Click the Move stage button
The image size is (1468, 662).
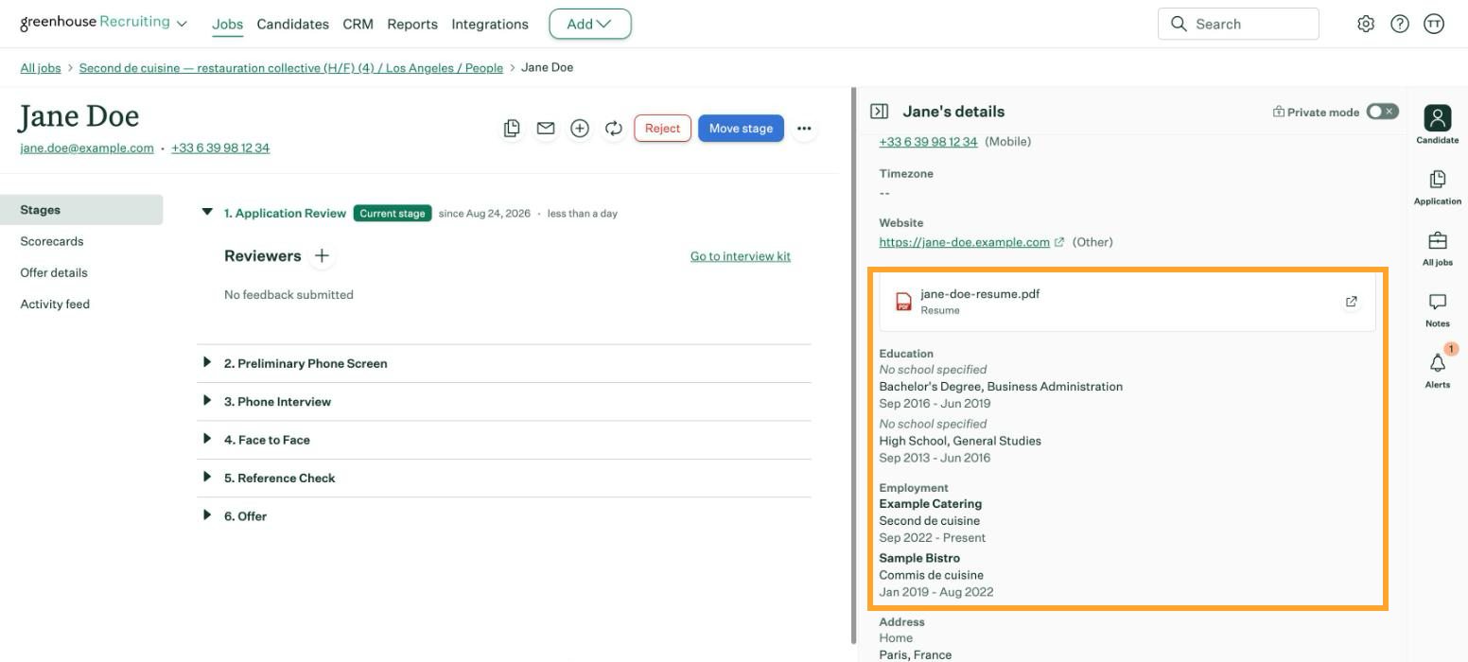pyautogui.click(x=741, y=128)
